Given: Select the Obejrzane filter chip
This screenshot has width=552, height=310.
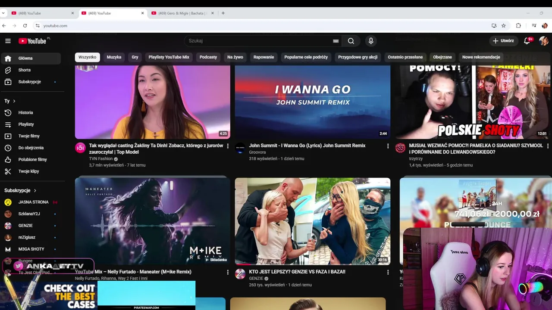Looking at the screenshot, I should [x=442, y=57].
